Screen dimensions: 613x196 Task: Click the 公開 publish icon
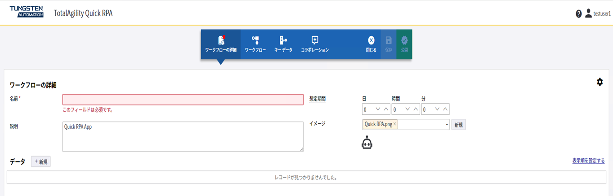pos(404,44)
